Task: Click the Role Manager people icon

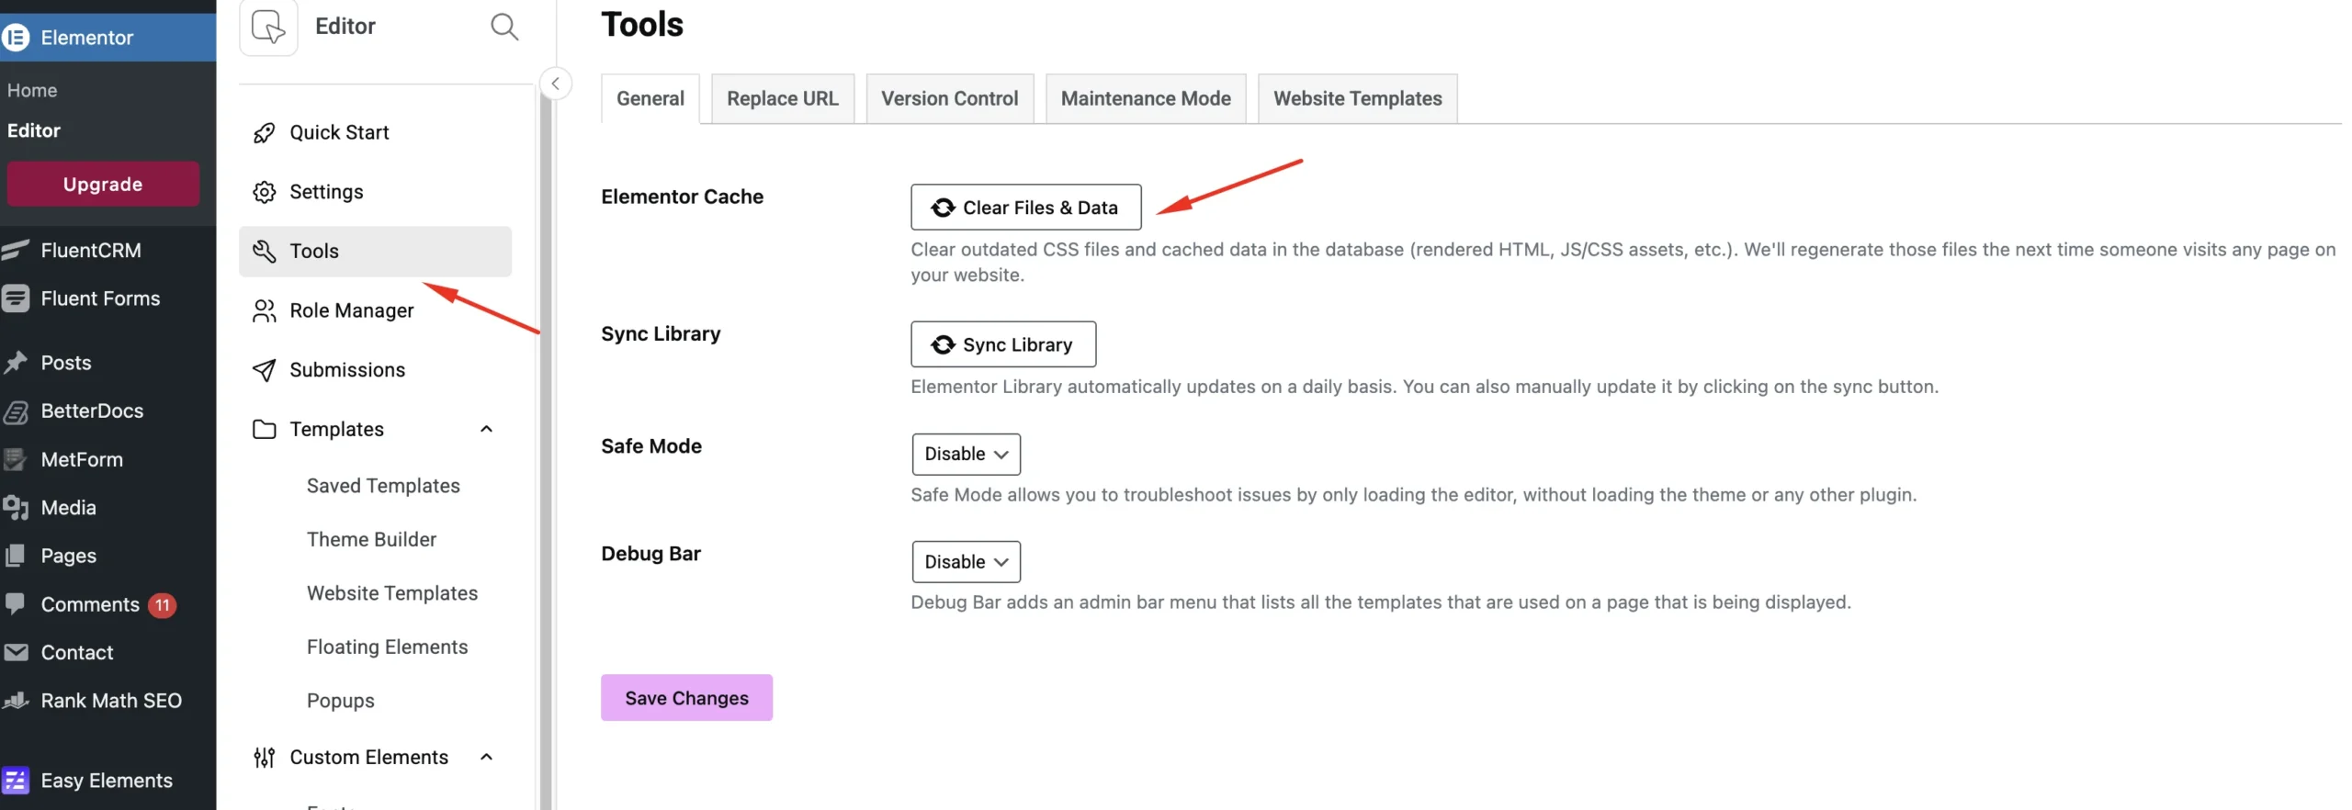Action: pos(264,311)
